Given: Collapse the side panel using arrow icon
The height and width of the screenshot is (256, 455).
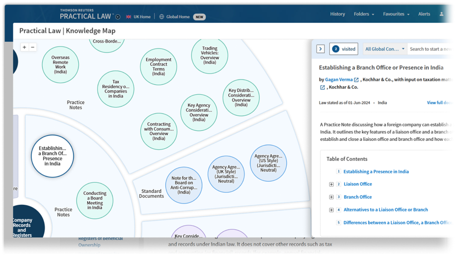Looking at the screenshot, I should [x=320, y=49].
